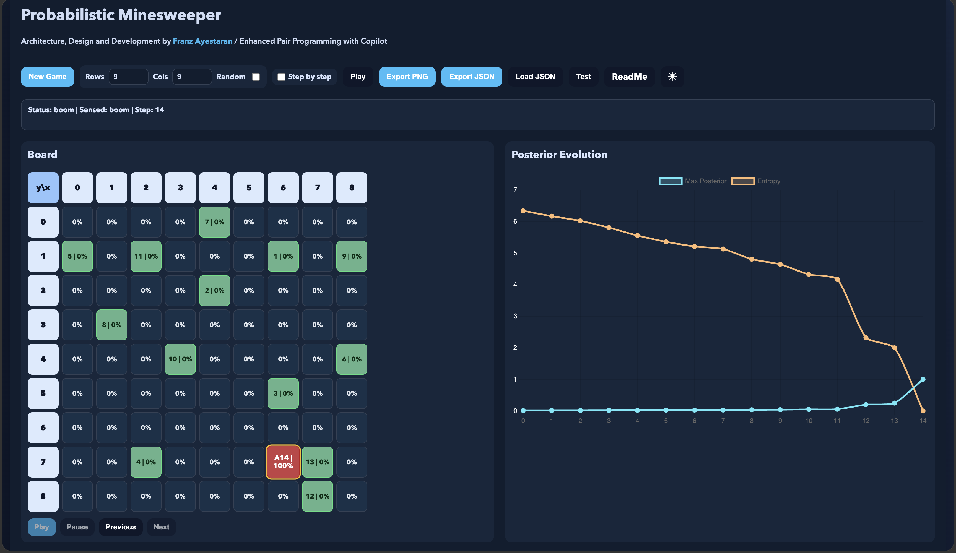Screen dimensions: 956x553
Task: Click the Rows input field
Action: 128,77
